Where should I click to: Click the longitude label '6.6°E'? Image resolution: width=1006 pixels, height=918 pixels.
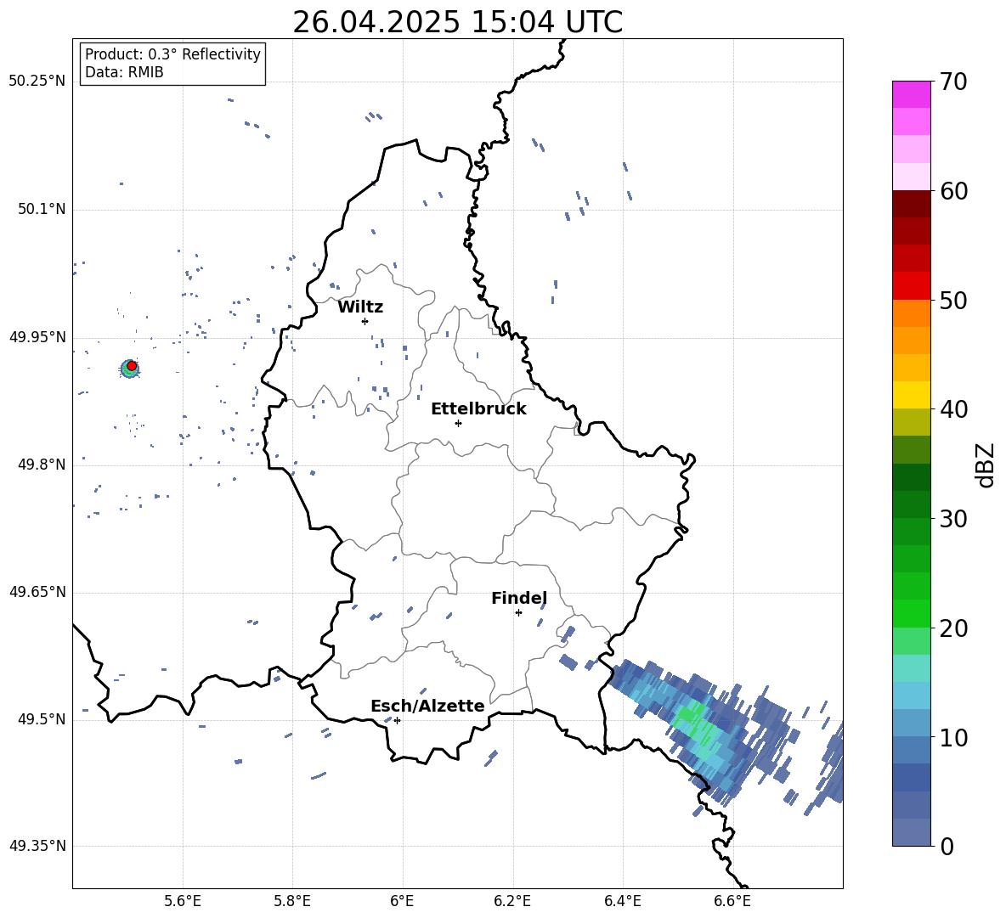[x=732, y=901]
